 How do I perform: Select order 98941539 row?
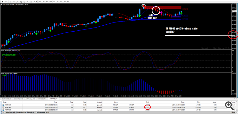[x=119, y=105]
